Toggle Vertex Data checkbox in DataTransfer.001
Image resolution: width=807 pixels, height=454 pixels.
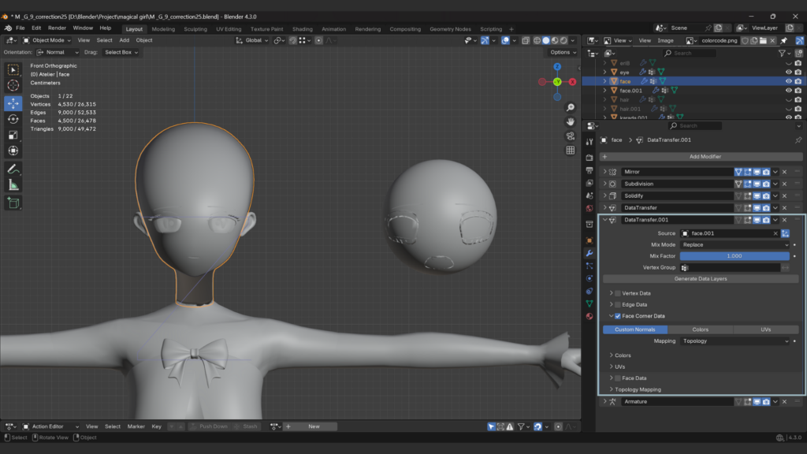point(617,292)
